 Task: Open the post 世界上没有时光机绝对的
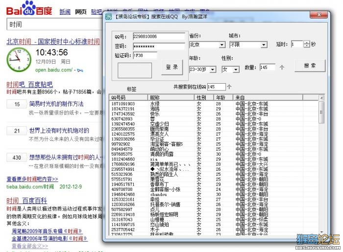point(59,131)
